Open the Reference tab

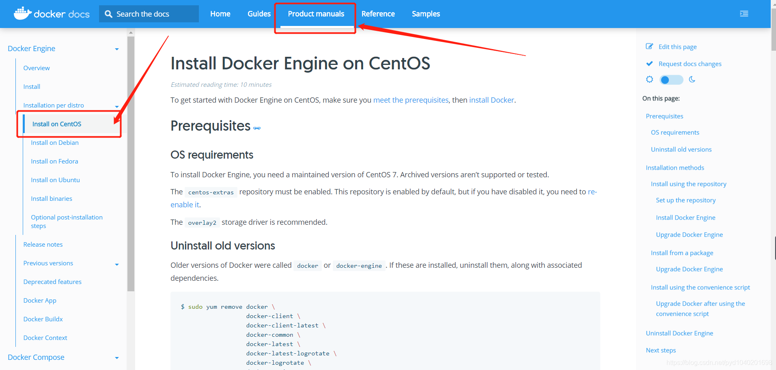tap(378, 14)
